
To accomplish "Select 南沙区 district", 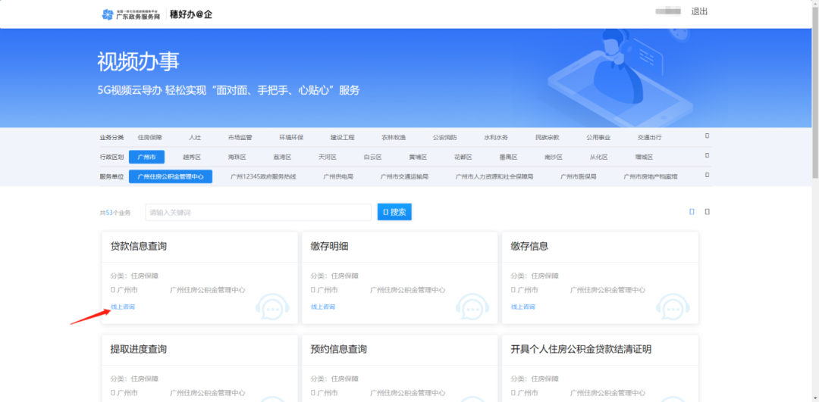I will pos(554,157).
